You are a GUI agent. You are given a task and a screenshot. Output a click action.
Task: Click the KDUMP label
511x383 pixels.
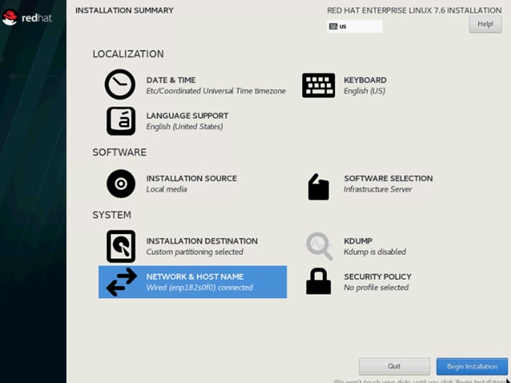coord(357,241)
